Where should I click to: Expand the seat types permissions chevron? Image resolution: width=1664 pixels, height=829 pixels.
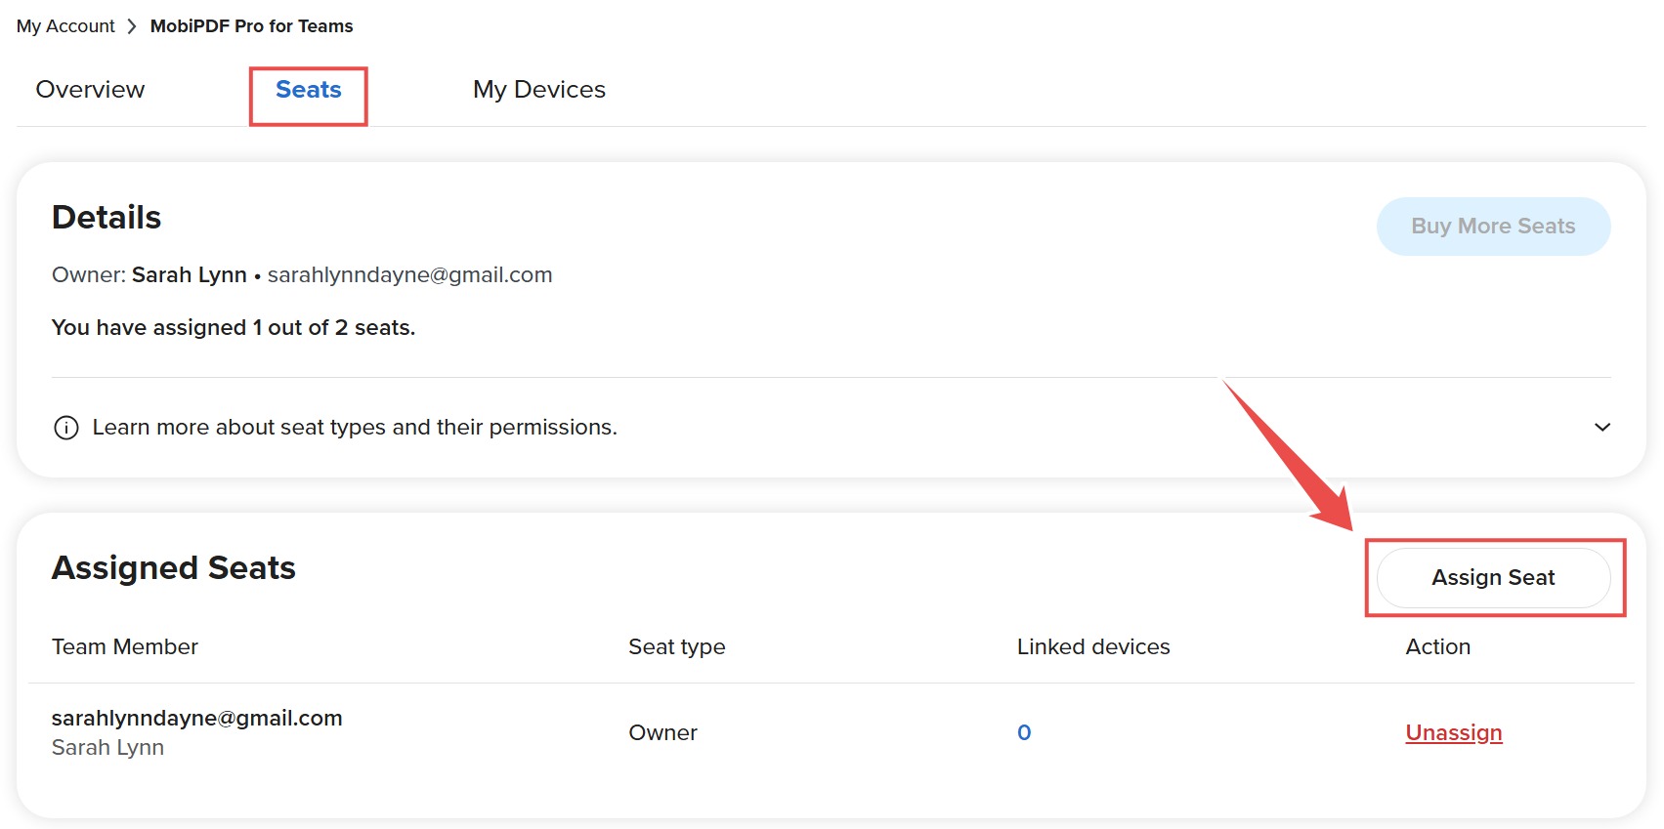tap(1602, 428)
